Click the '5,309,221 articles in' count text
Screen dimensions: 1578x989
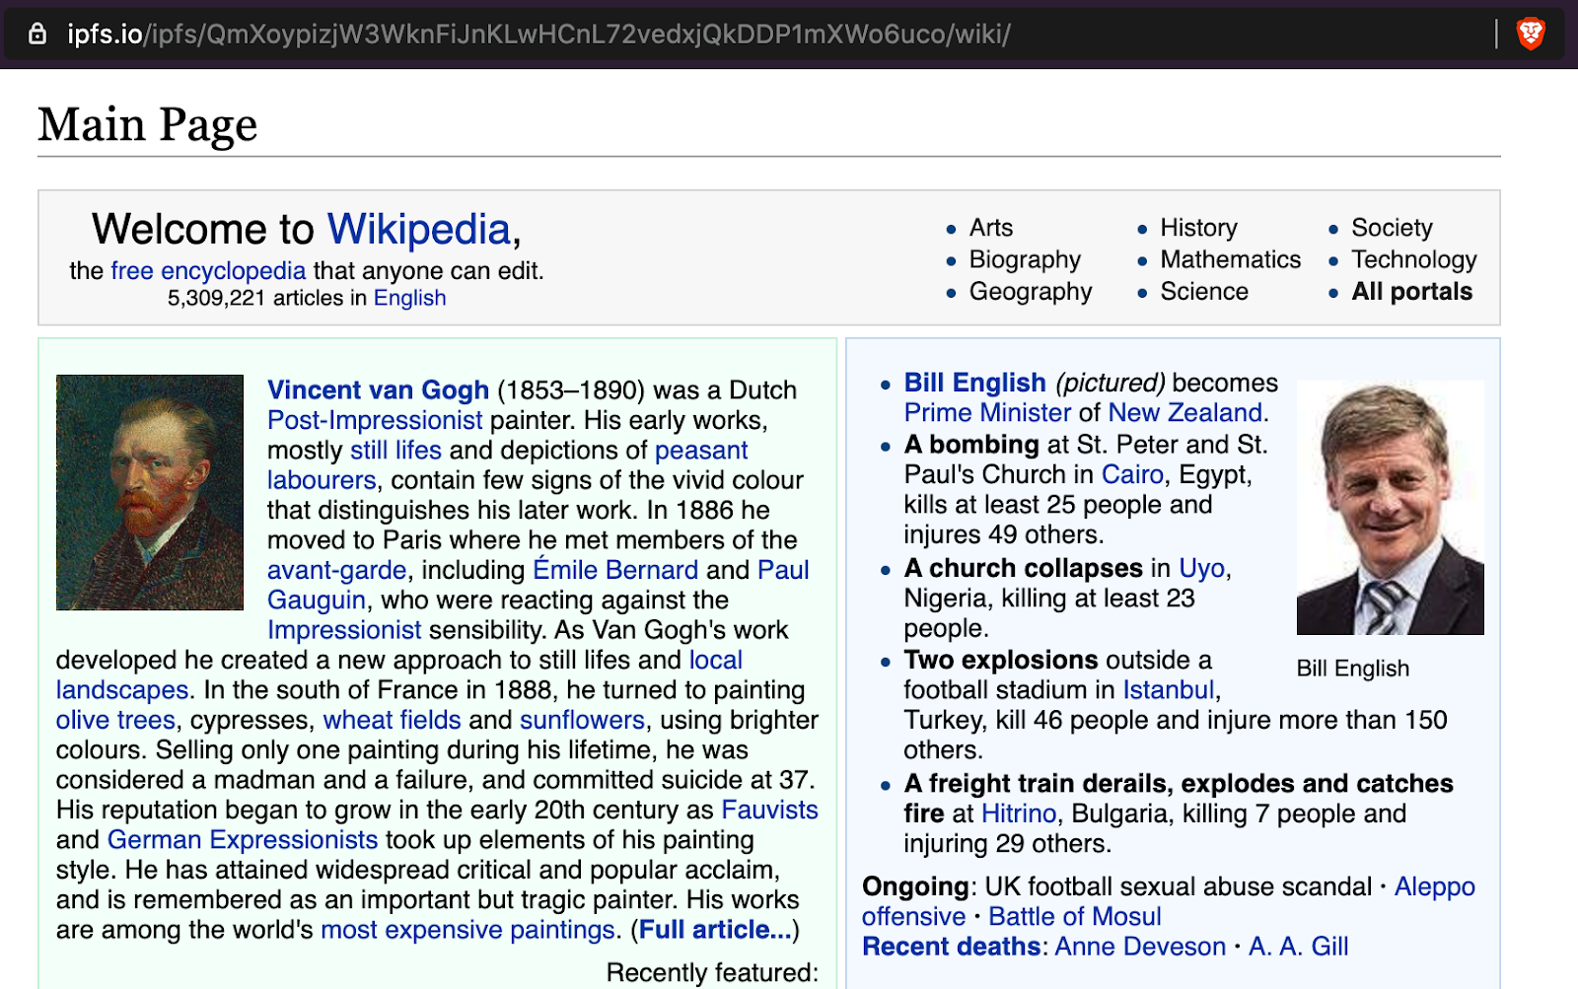click(x=267, y=298)
